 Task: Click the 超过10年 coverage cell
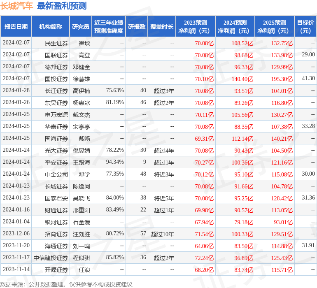click(162, 234)
